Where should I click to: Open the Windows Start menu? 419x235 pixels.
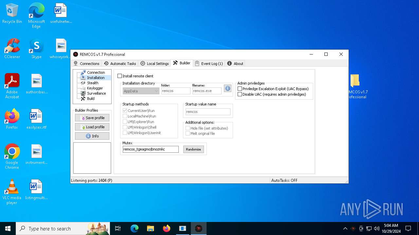point(8,228)
